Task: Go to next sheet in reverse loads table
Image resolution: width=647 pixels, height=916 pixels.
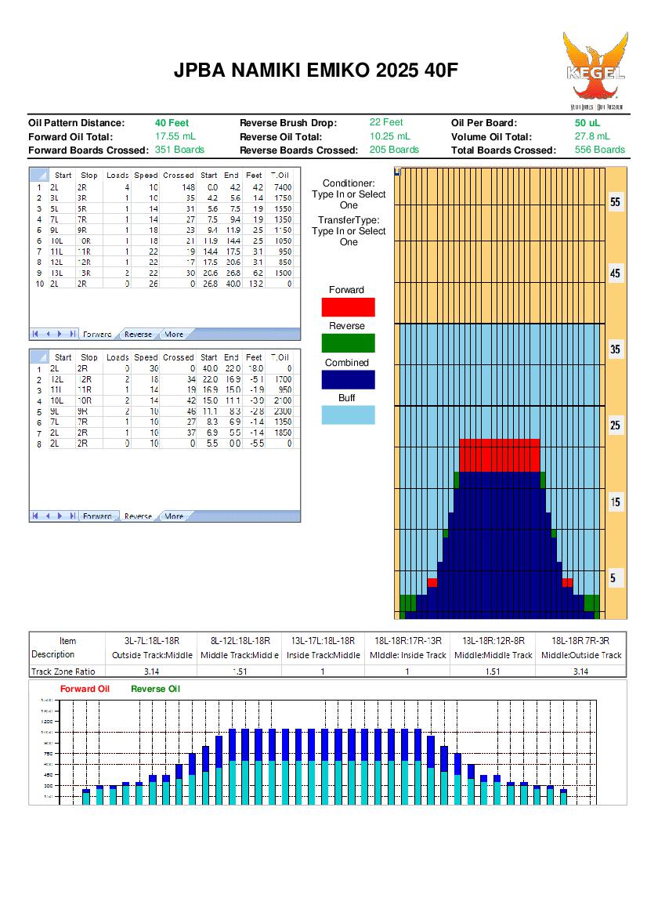Action: (60, 516)
